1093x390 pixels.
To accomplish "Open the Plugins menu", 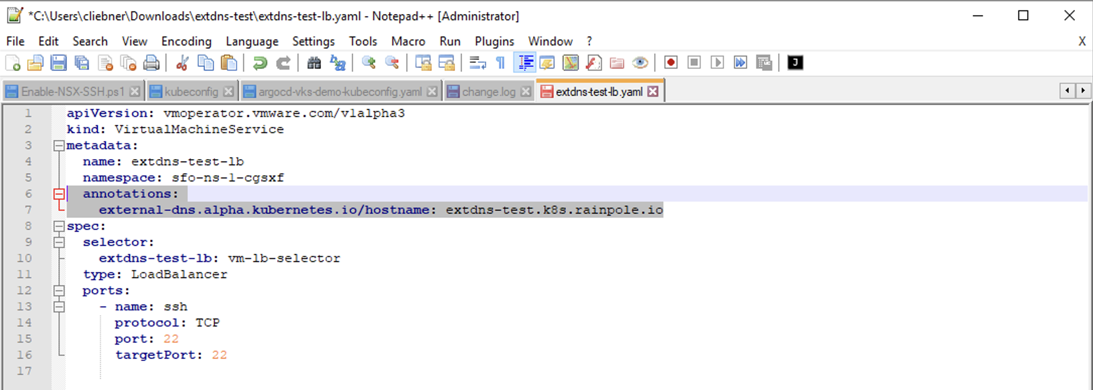I will pos(494,41).
